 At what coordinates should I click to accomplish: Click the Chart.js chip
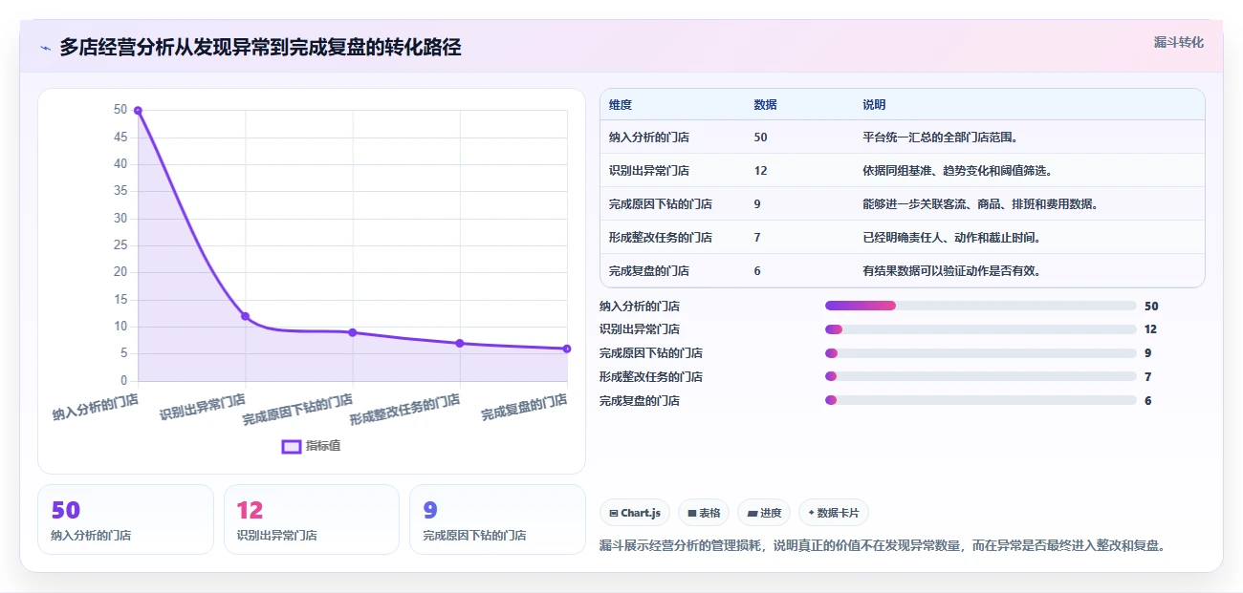(635, 513)
